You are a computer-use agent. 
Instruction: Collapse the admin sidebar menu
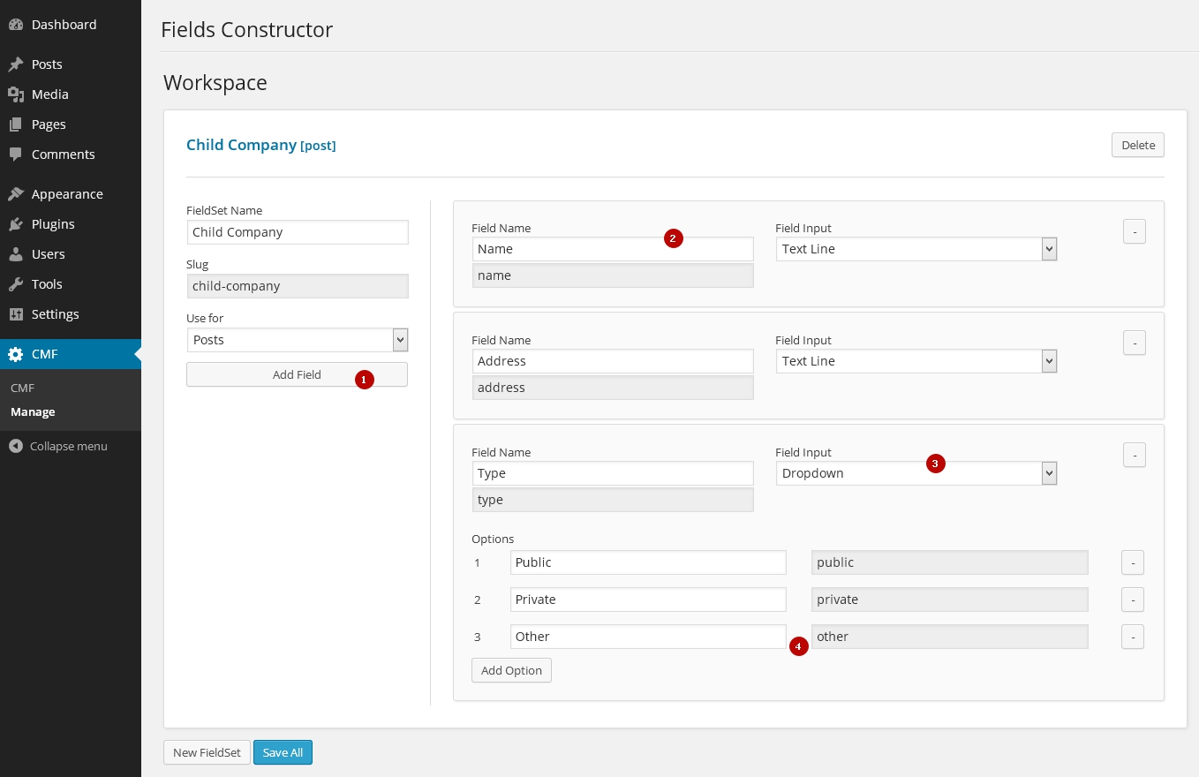[58, 447]
